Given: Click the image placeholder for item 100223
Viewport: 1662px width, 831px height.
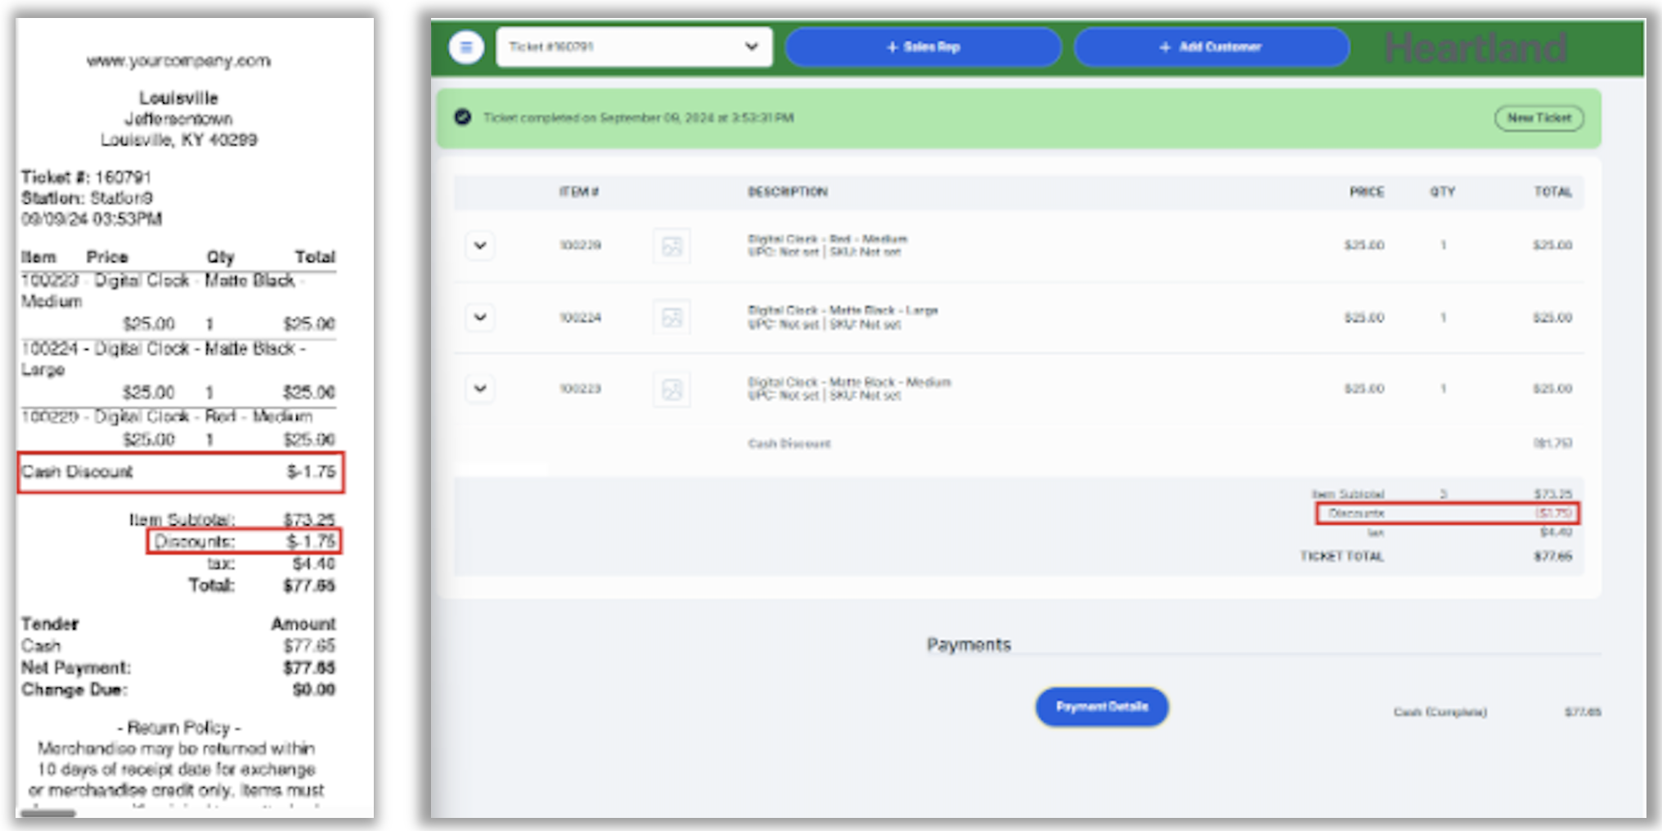Looking at the screenshot, I should (x=672, y=389).
